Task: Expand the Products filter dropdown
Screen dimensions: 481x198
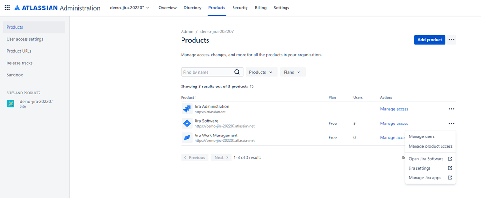Action: pyautogui.click(x=261, y=72)
